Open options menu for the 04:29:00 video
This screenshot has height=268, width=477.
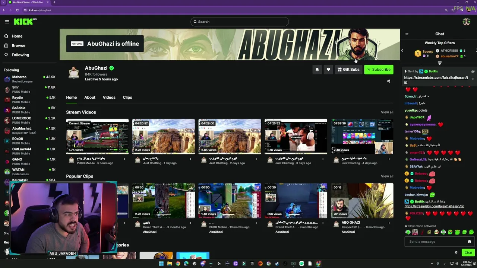tap(256, 159)
